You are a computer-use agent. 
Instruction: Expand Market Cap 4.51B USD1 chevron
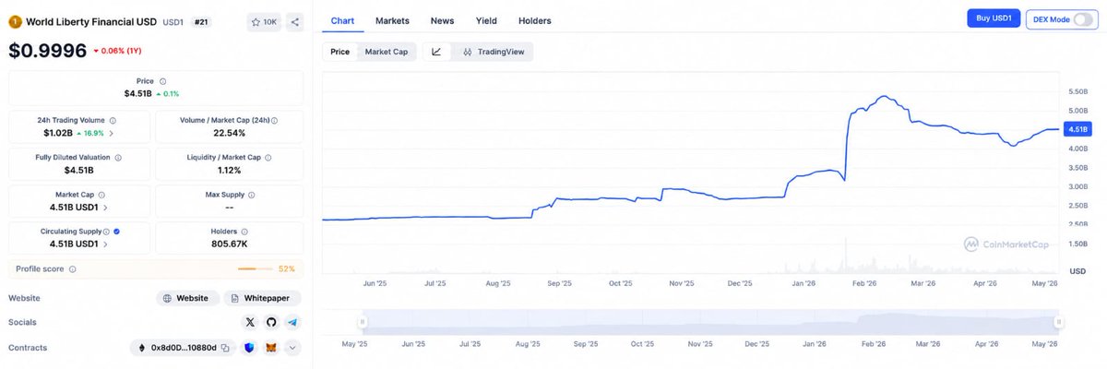pos(104,208)
